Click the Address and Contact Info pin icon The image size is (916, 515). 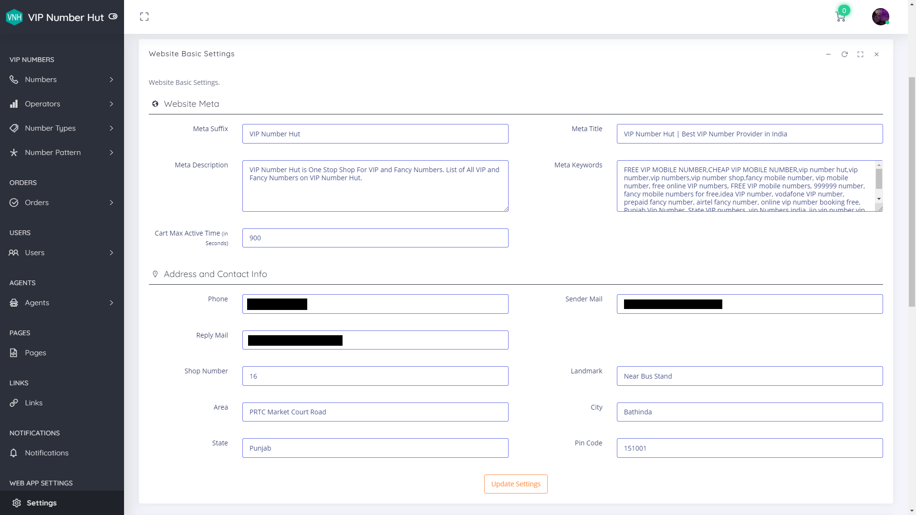[x=155, y=274]
